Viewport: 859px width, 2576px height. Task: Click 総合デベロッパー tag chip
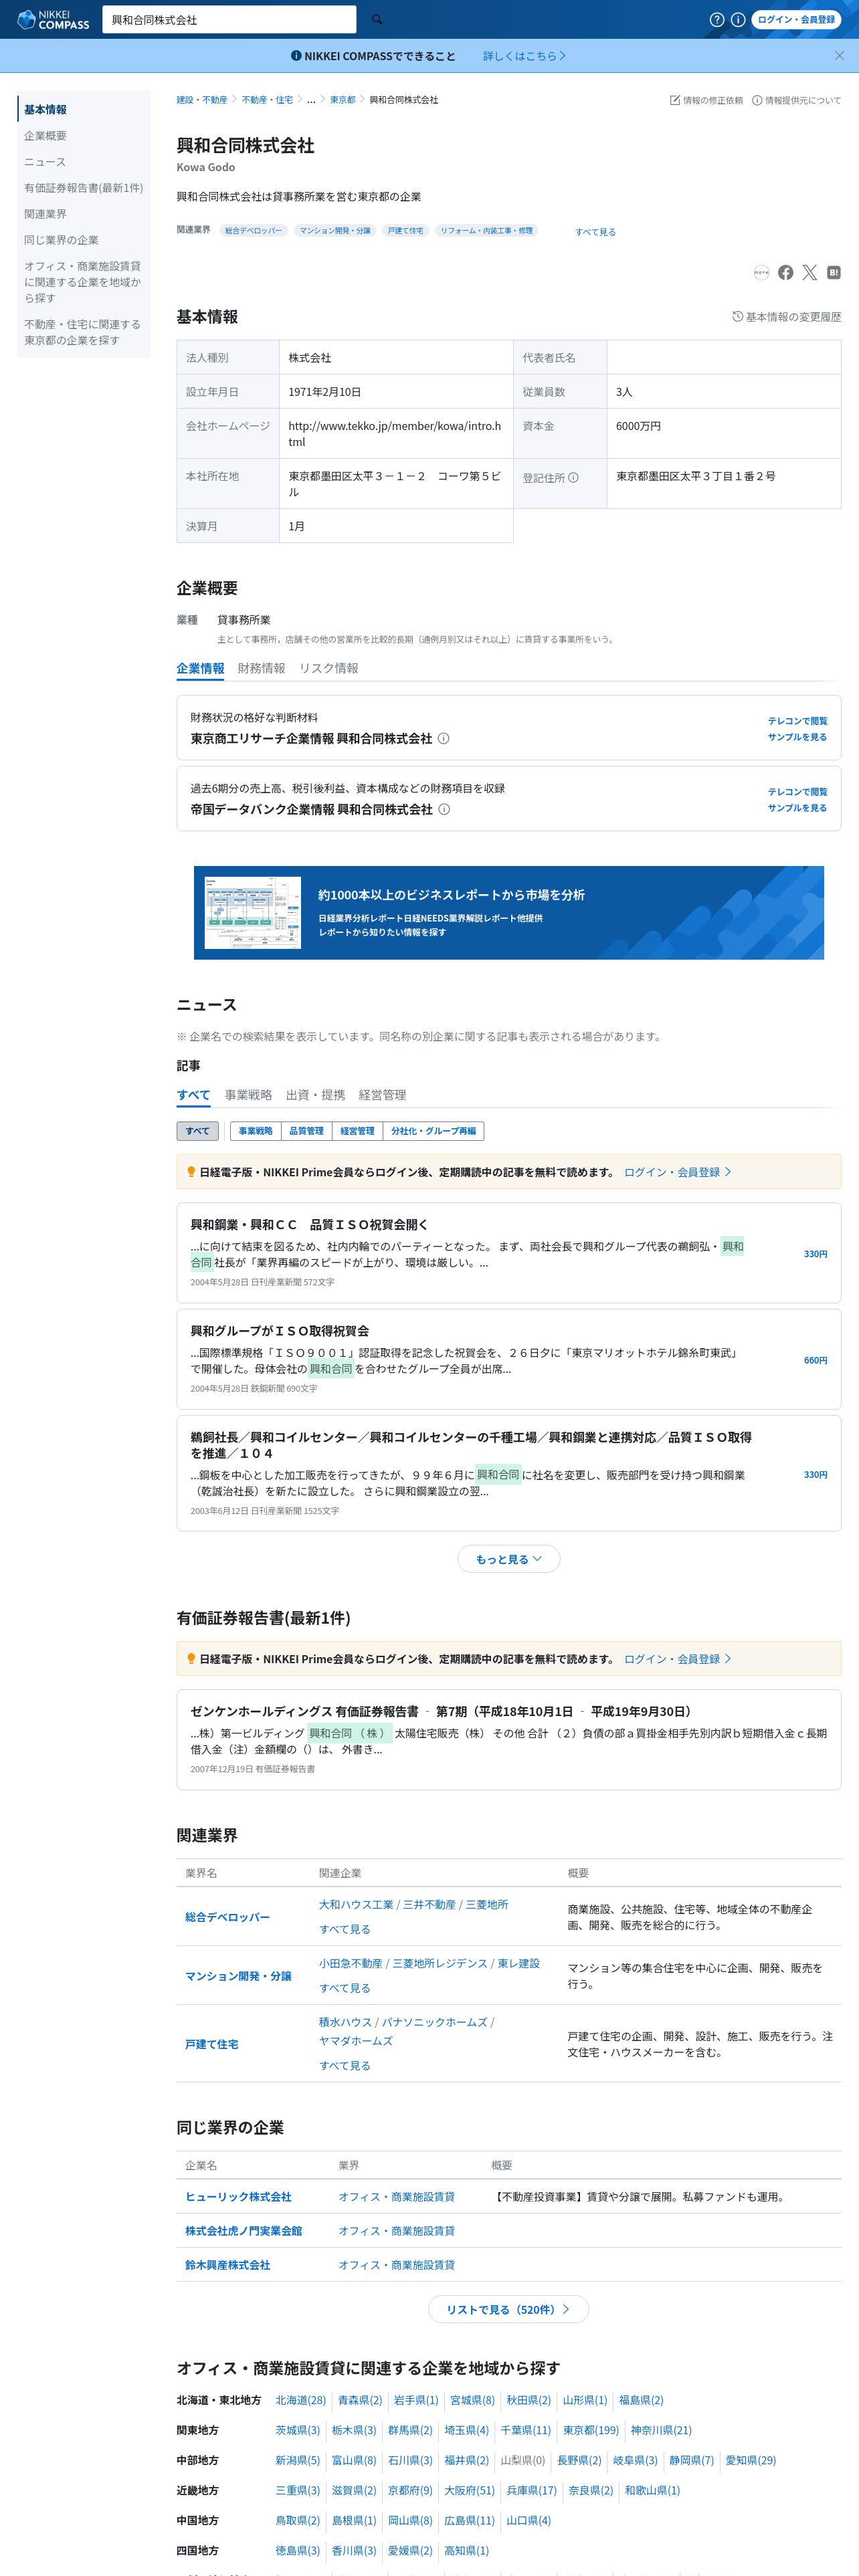pos(253,231)
